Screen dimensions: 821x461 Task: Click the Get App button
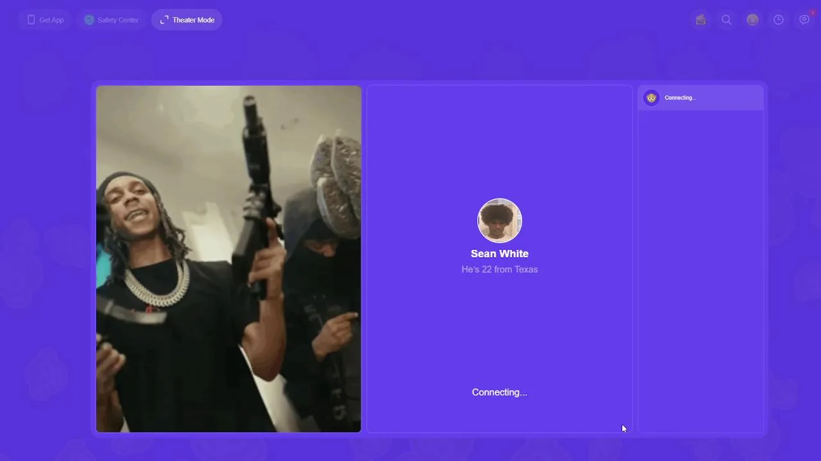45,20
